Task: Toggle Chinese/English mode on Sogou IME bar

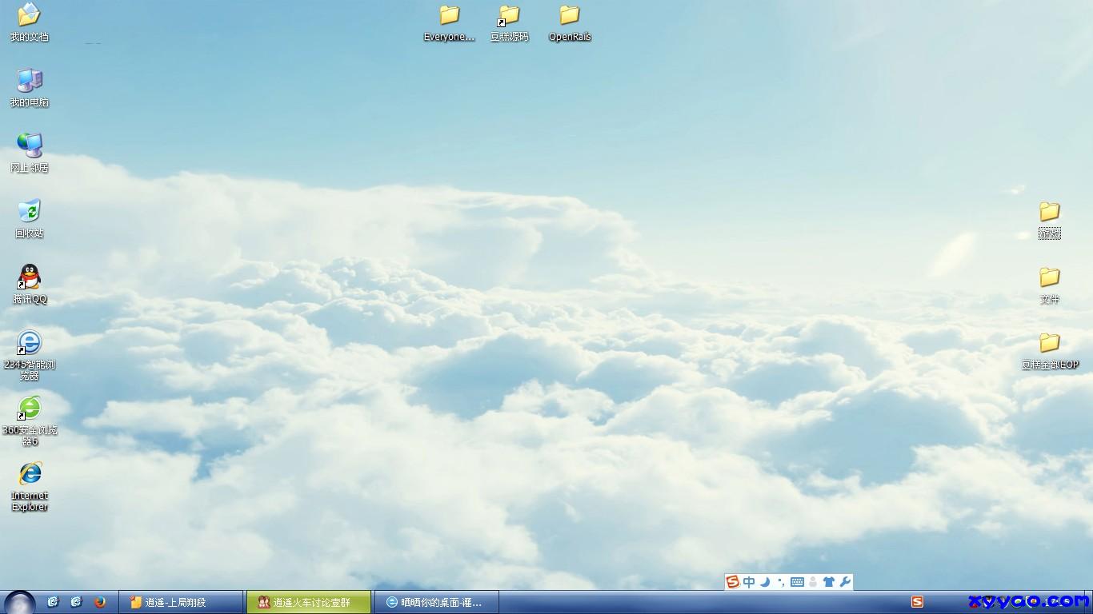Action: (x=749, y=582)
